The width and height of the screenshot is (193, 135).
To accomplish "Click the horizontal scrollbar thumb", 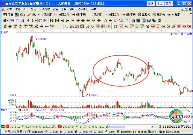I will tap(118, 127).
